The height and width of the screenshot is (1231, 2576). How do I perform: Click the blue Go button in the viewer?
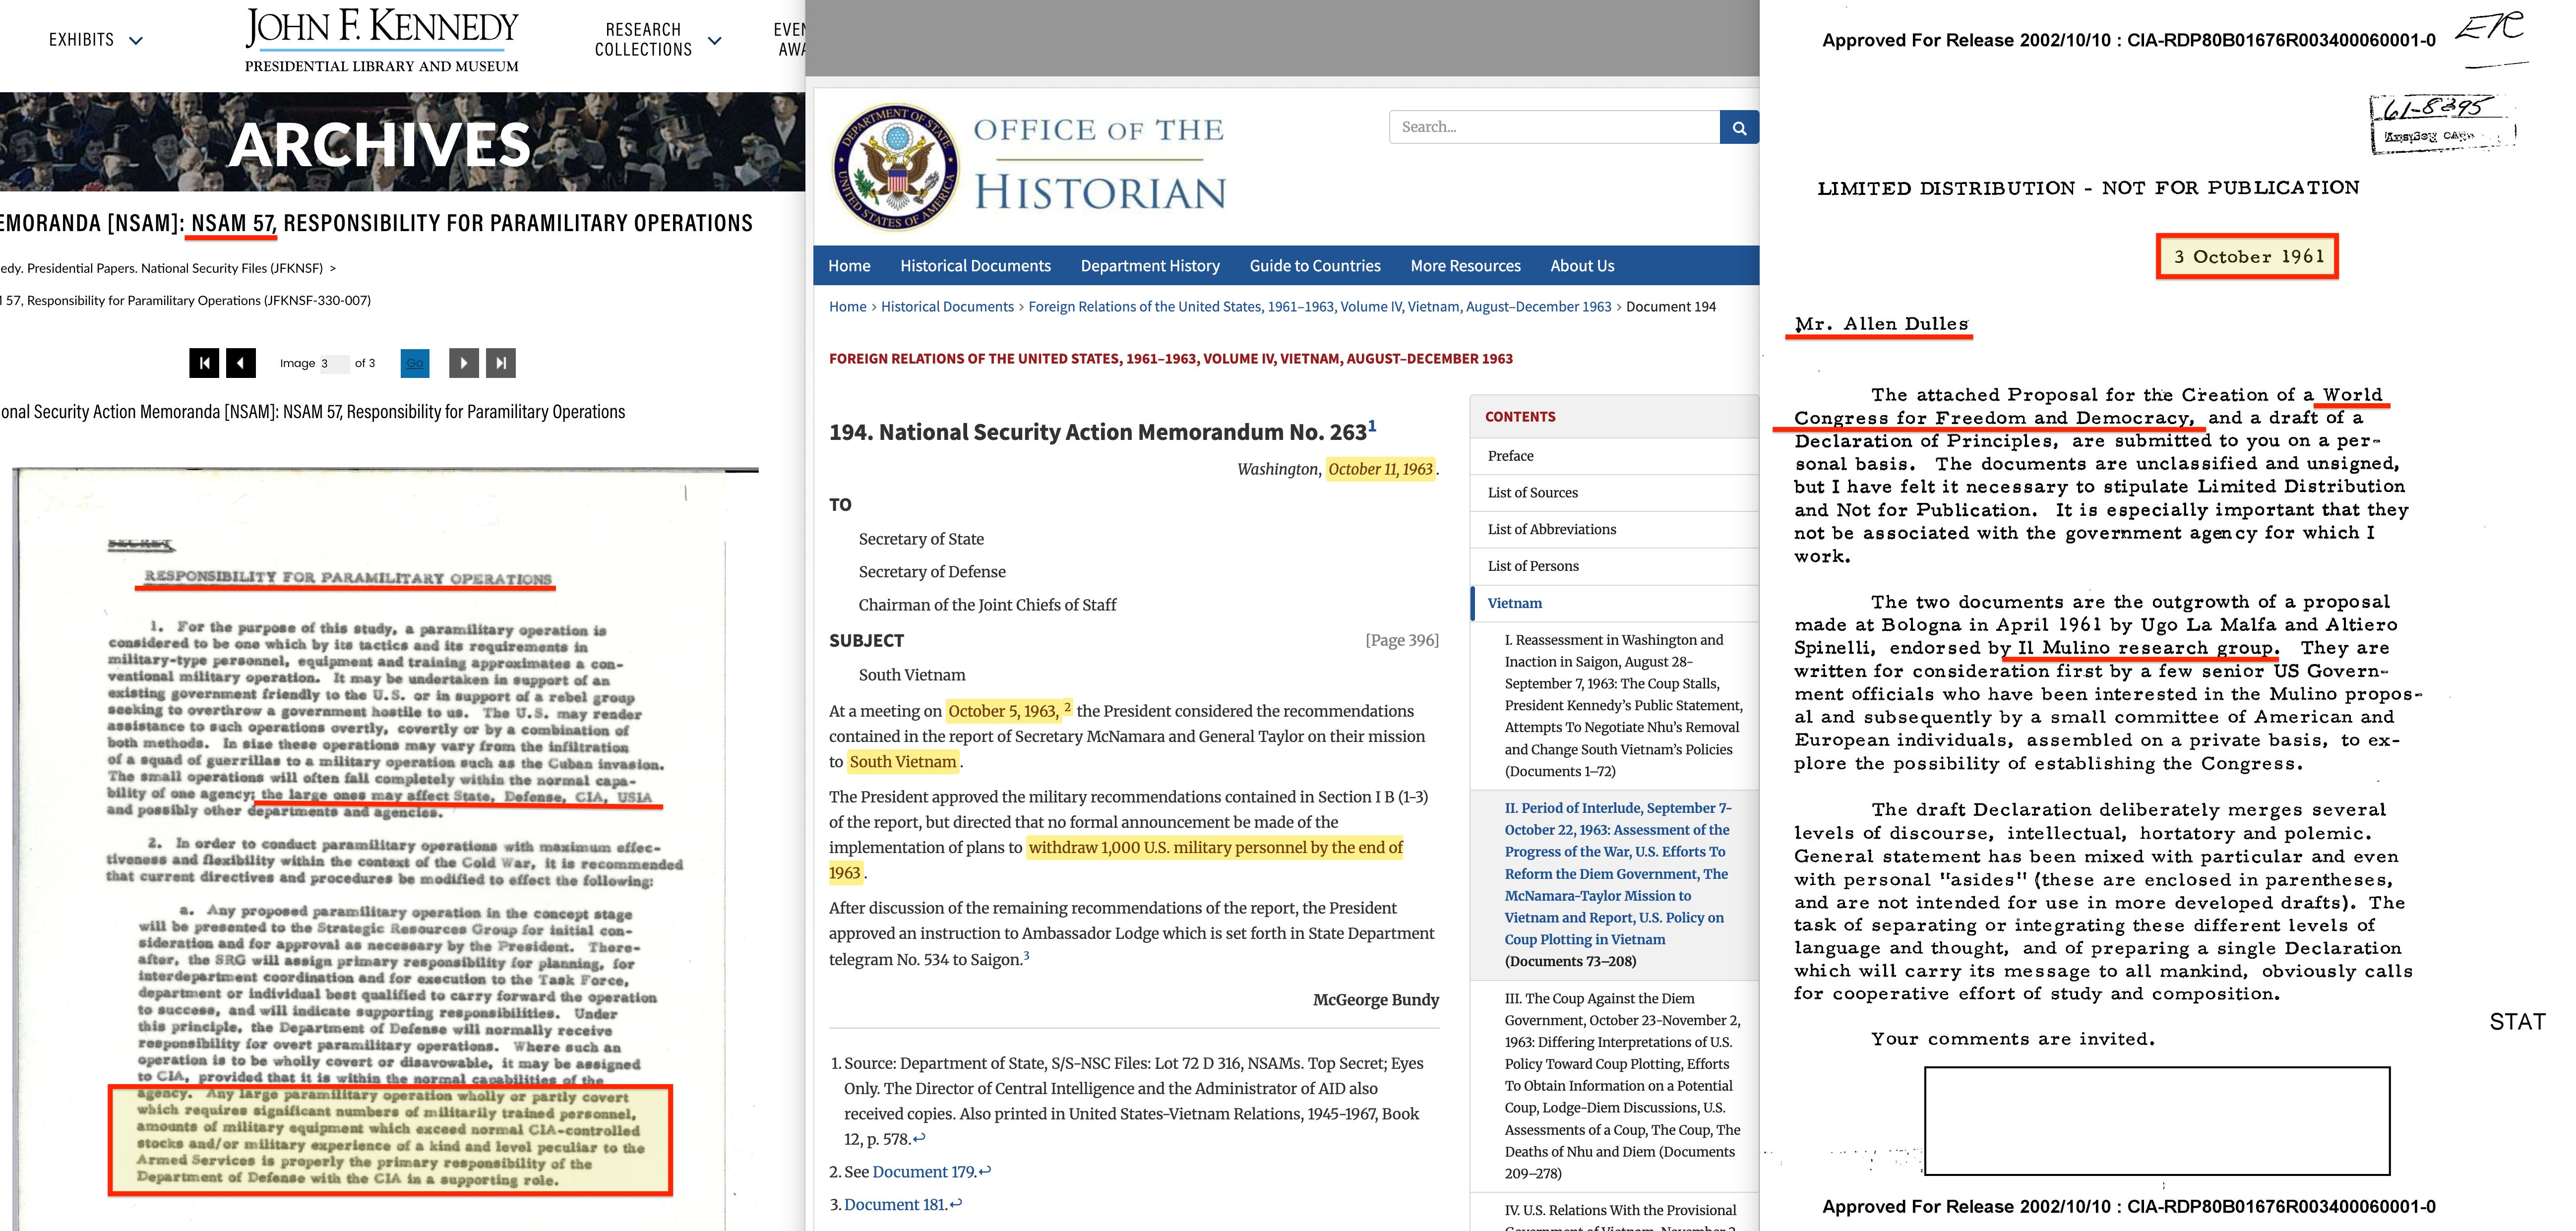(x=415, y=362)
